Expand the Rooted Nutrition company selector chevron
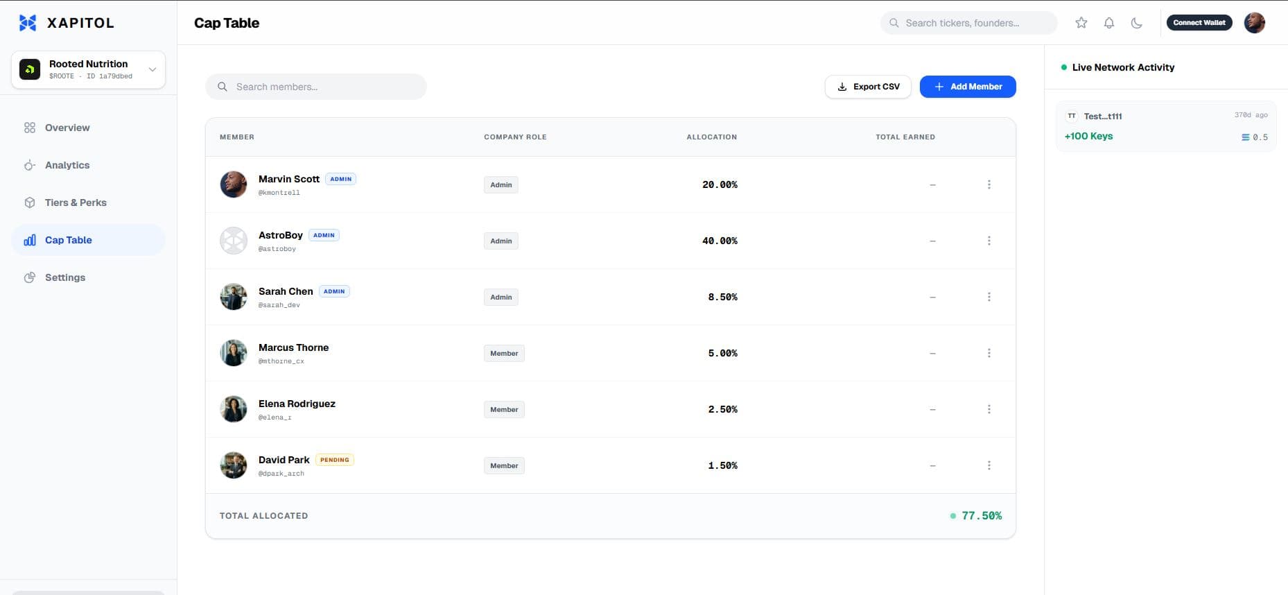Image resolution: width=1288 pixels, height=595 pixels. pos(153,69)
